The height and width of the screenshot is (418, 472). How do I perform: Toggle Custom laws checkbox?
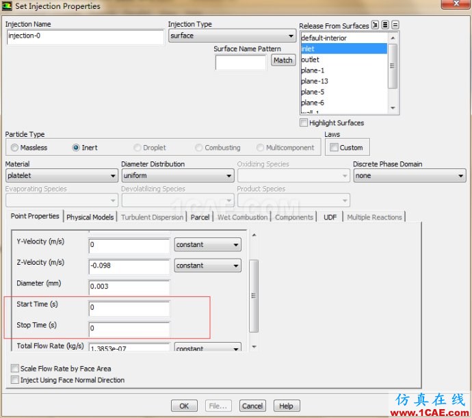(x=334, y=147)
